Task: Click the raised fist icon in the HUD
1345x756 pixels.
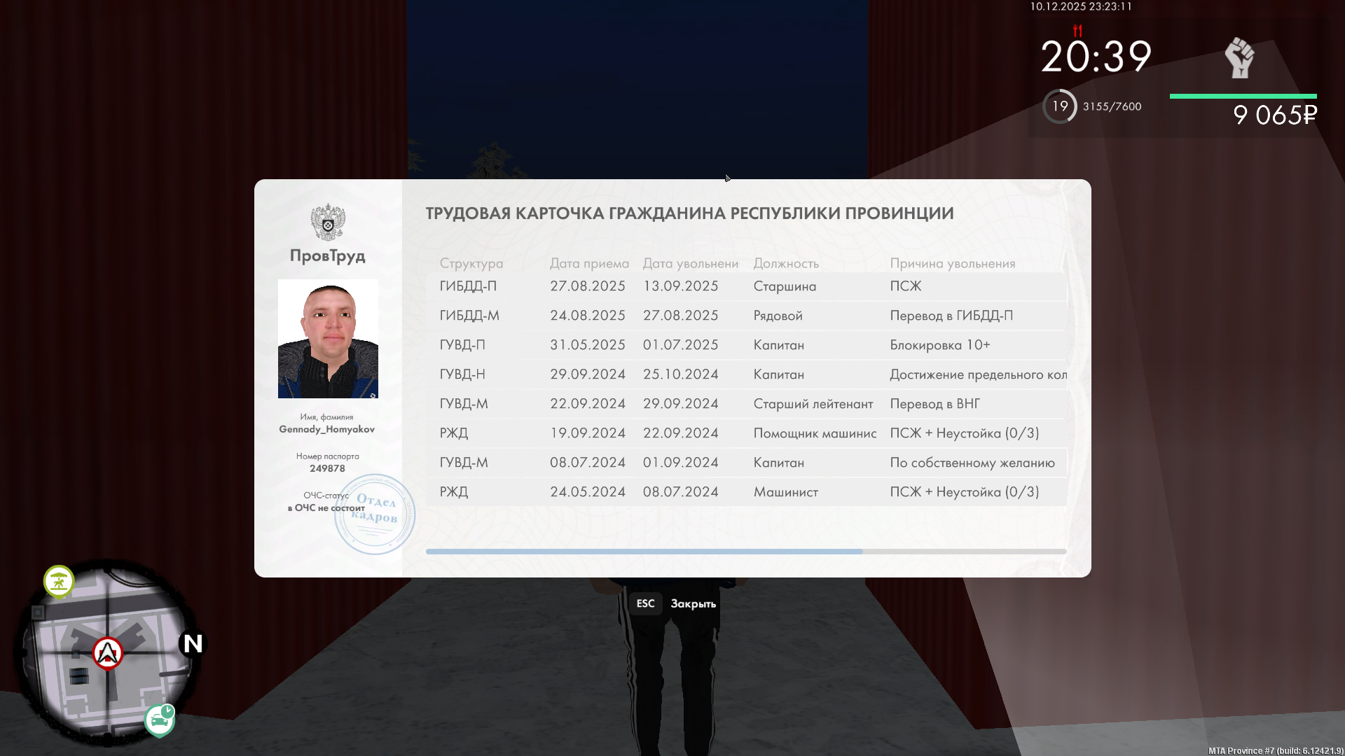Action: tap(1239, 57)
